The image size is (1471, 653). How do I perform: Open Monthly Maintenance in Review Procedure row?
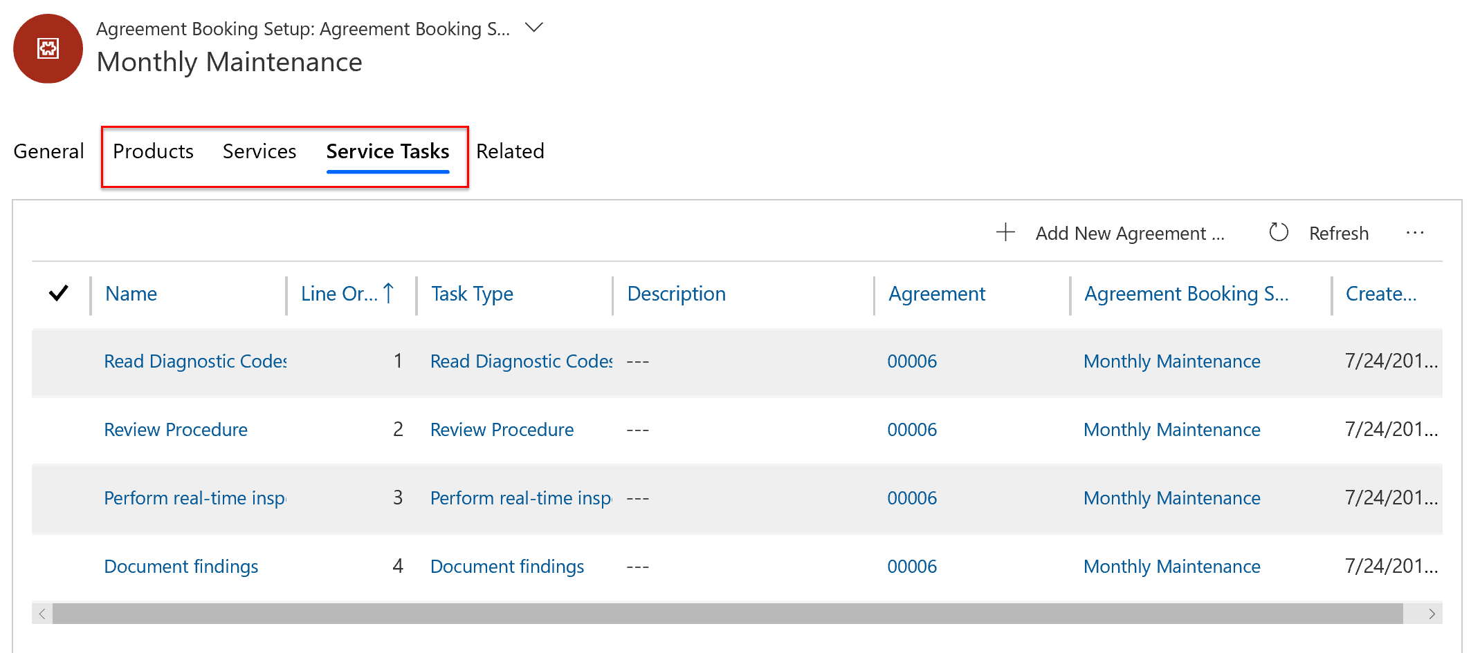click(1172, 430)
